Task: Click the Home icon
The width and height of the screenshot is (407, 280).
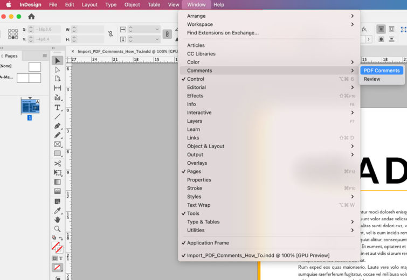Action: [31, 17]
